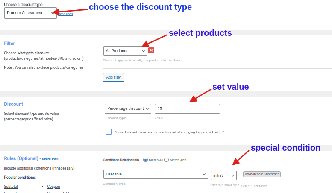The height and width of the screenshot is (193, 332).
Task: Click the Add filter button
Action: click(114, 77)
